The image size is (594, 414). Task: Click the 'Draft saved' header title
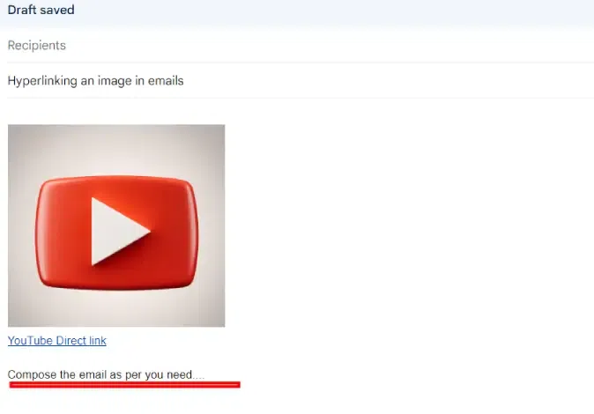click(x=41, y=10)
